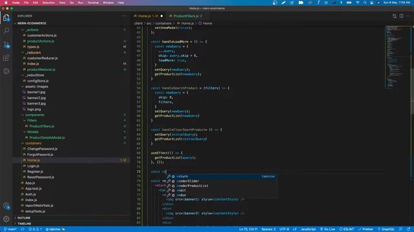Screen dimensions: 414x232
Task: Select the renderProductList autocomplete suggestion
Action: click(221, 186)
